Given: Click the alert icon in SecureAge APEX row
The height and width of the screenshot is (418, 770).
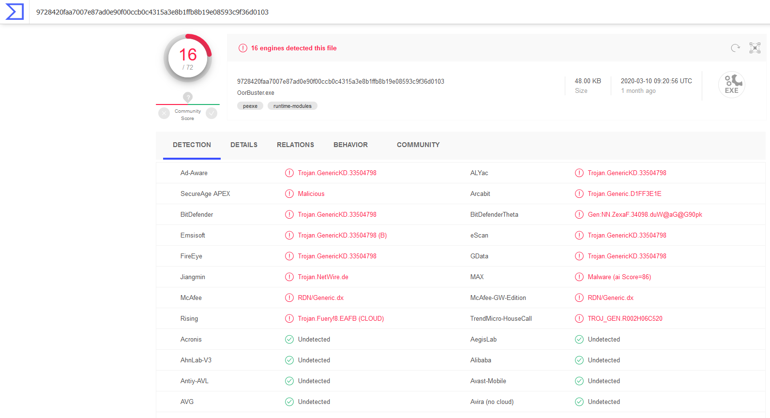Looking at the screenshot, I should click(x=289, y=194).
